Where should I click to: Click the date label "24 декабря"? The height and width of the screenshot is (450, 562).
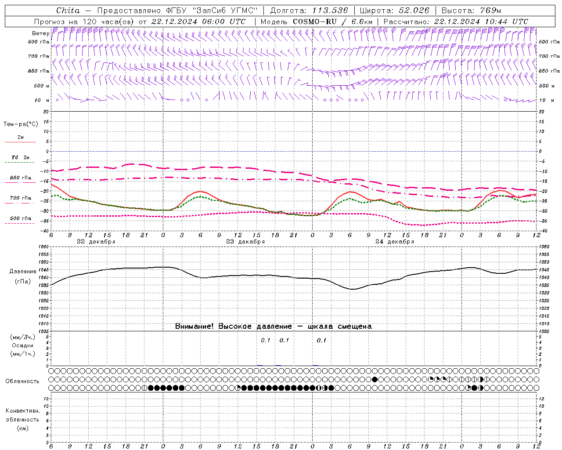pos(395,242)
